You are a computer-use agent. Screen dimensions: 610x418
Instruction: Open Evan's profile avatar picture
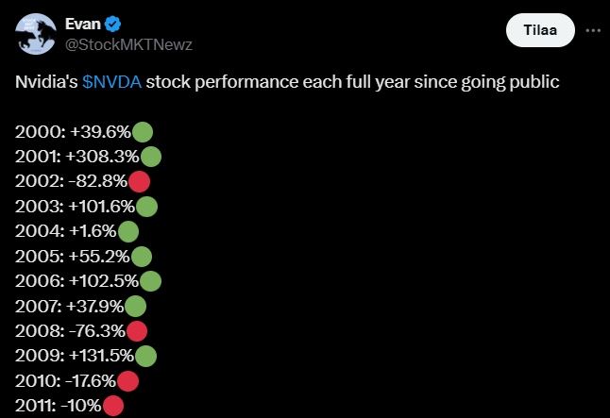point(36,34)
